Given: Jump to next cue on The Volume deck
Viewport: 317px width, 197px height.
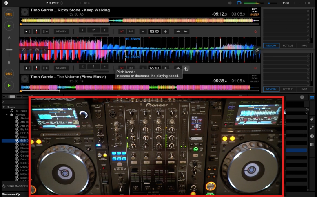Looking at the screenshot, I should (x=45, y=68).
